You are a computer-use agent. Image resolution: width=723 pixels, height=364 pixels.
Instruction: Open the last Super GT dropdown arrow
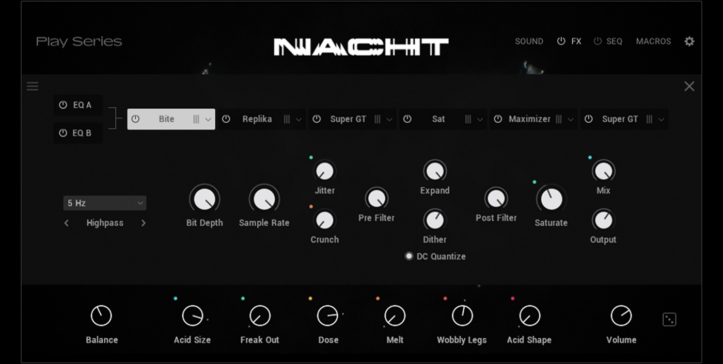point(661,119)
